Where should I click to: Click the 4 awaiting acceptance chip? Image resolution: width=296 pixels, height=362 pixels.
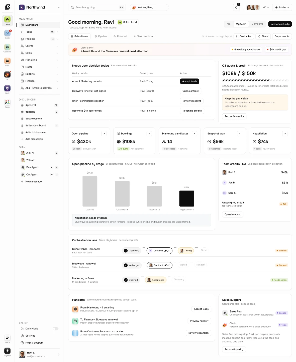pyautogui.click(x=246, y=50)
